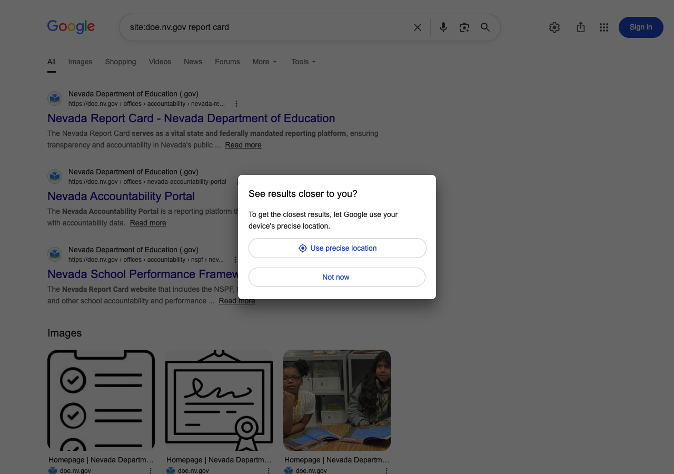Read more on School Performance Framework snippet
The height and width of the screenshot is (474, 674).
point(237,301)
